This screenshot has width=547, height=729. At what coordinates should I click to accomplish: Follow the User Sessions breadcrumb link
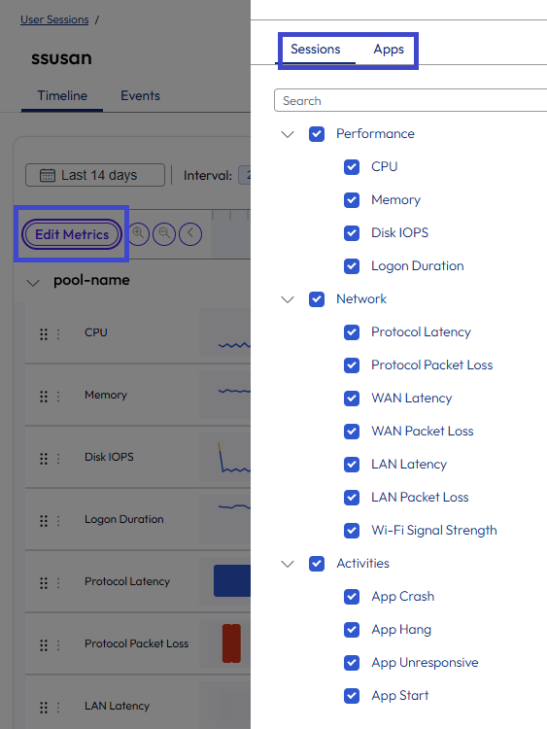[54, 19]
